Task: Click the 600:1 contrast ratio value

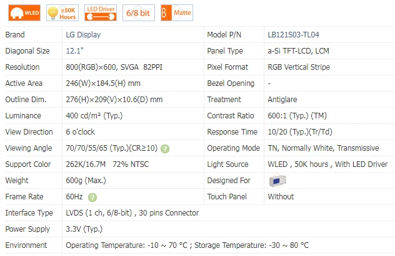Action: point(297,116)
